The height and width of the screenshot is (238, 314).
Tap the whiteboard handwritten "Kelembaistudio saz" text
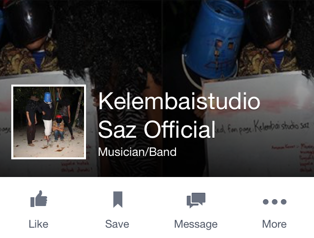282,125
